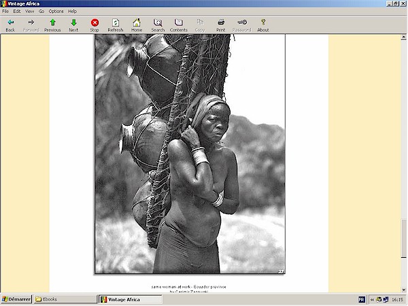This screenshot has width=408, height=306.
Task: Click the vintage photo of the woman
Action: pos(190,154)
